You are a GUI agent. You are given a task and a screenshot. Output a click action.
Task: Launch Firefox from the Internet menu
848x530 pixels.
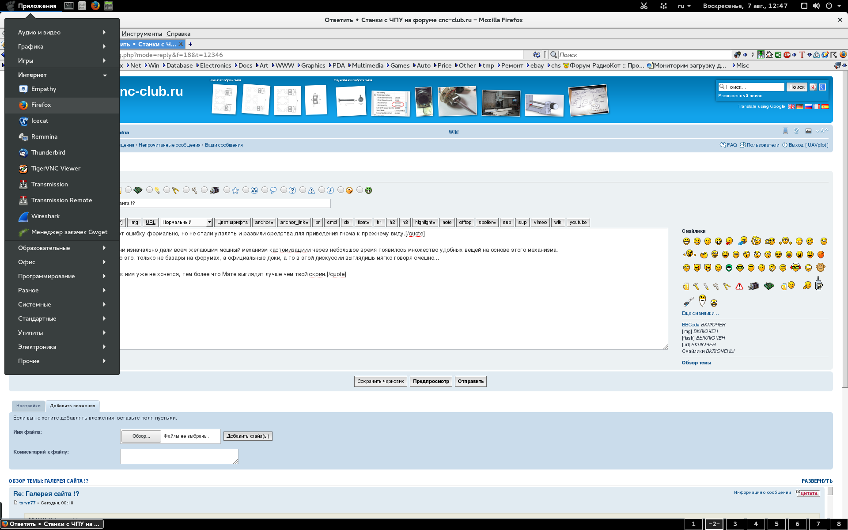[x=41, y=105]
